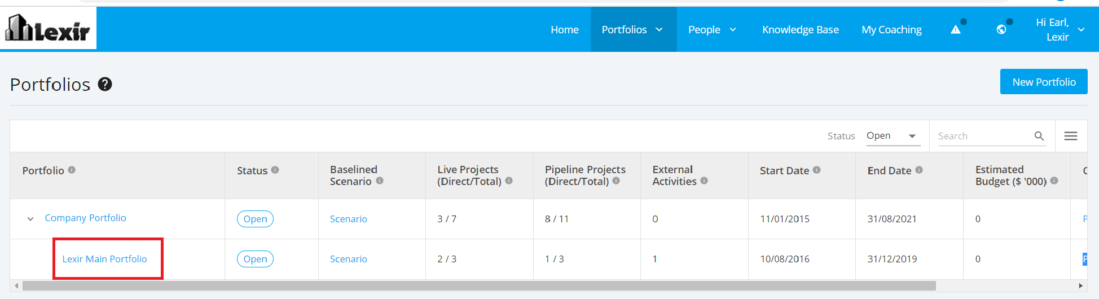Open the globe notifications icon
This screenshot has width=1099, height=299.
1001,29
